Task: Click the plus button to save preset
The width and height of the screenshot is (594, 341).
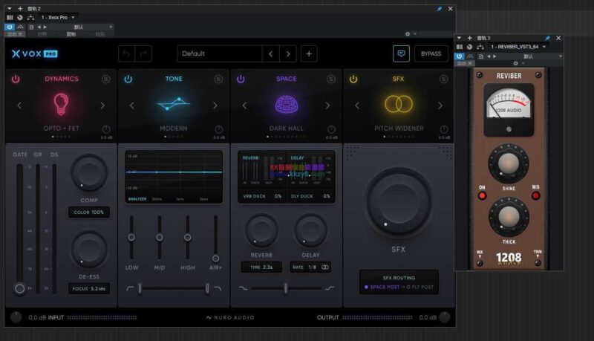Action: [309, 53]
